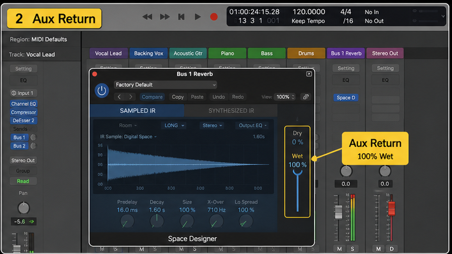The width and height of the screenshot is (452, 254).
Task: Click the Decay knob
Action: (156, 222)
